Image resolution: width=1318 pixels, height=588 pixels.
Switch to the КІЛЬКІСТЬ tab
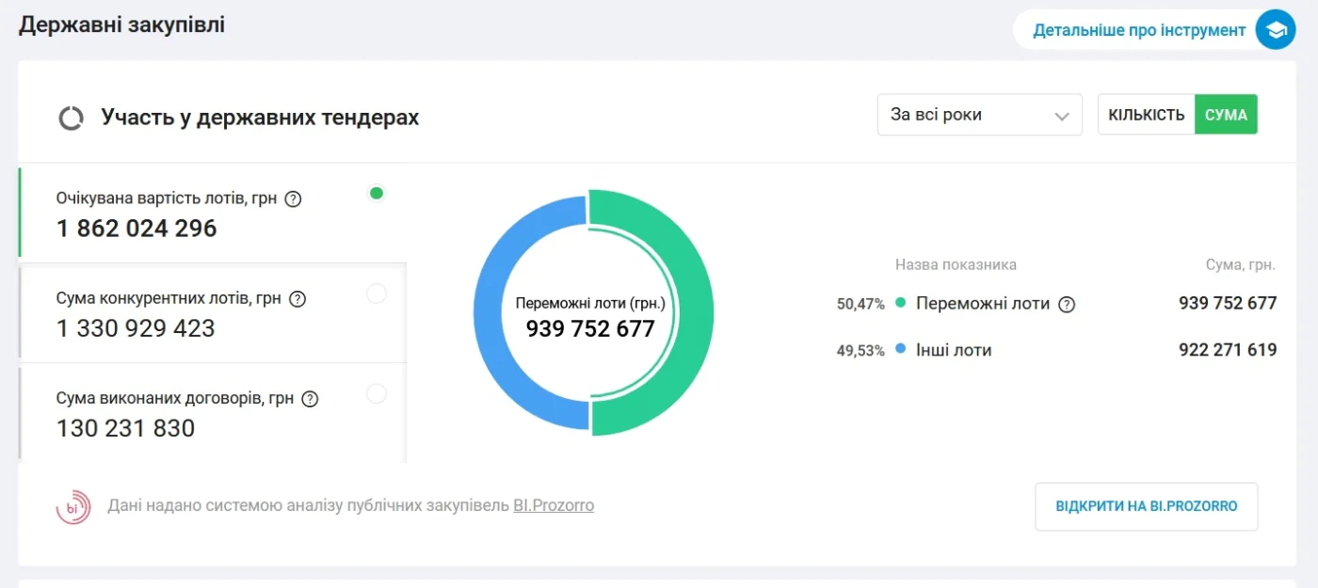pos(1147,115)
